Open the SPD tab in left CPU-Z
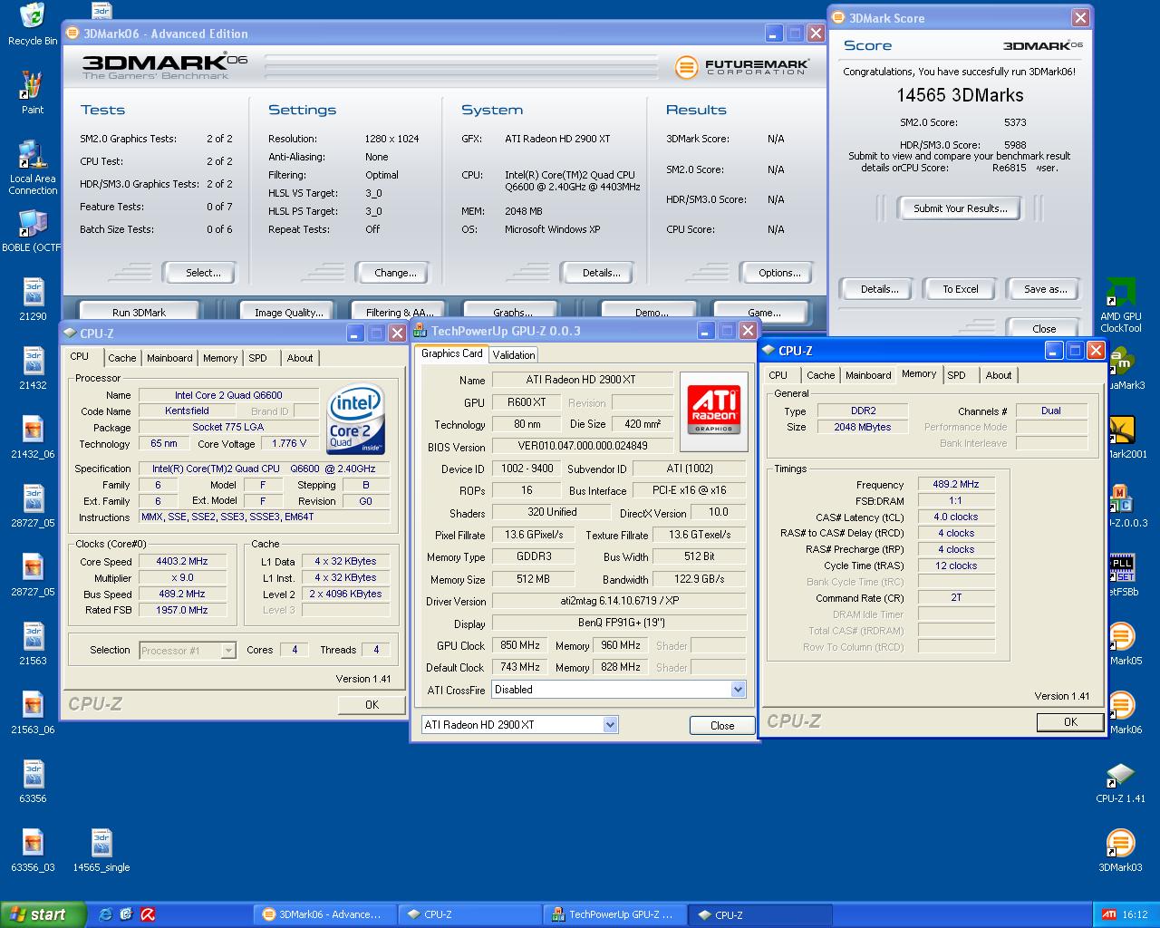 258,358
